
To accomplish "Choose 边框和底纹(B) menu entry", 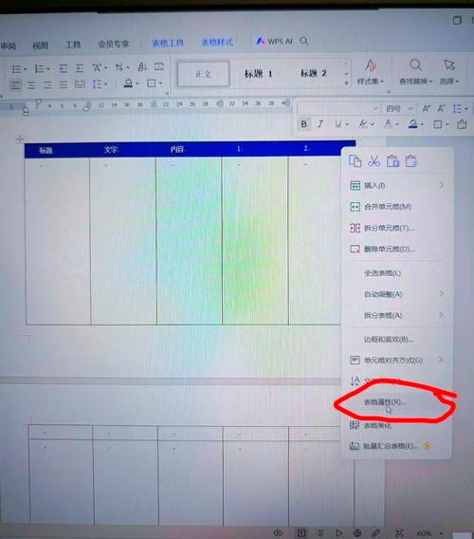I will point(396,340).
